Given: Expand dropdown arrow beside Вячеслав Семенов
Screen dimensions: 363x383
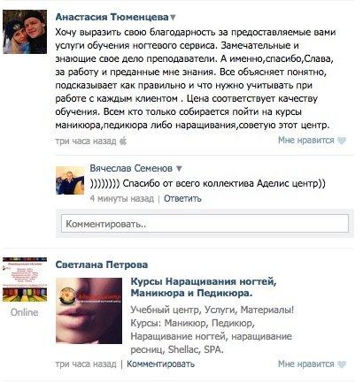Looking at the screenshot, I should point(179,169).
